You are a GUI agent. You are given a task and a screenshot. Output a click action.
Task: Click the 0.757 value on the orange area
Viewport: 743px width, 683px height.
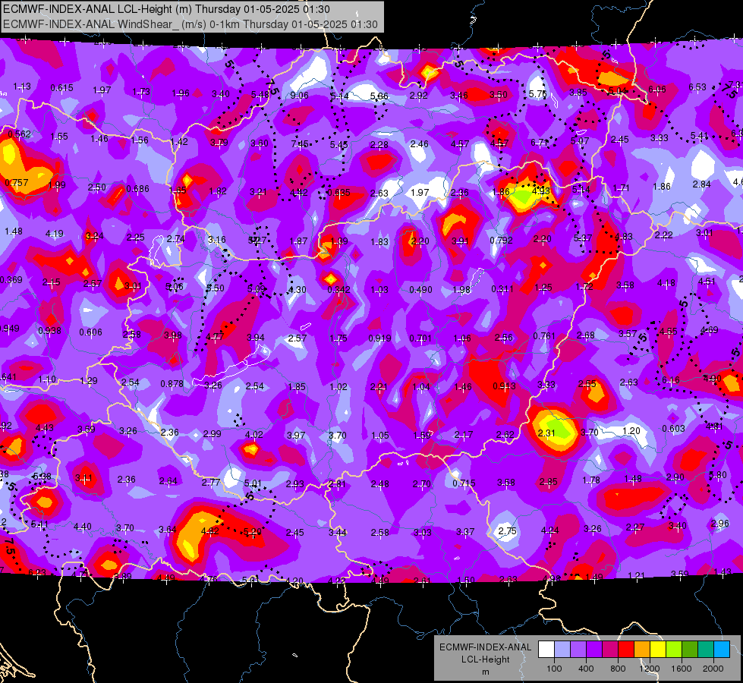17,182
